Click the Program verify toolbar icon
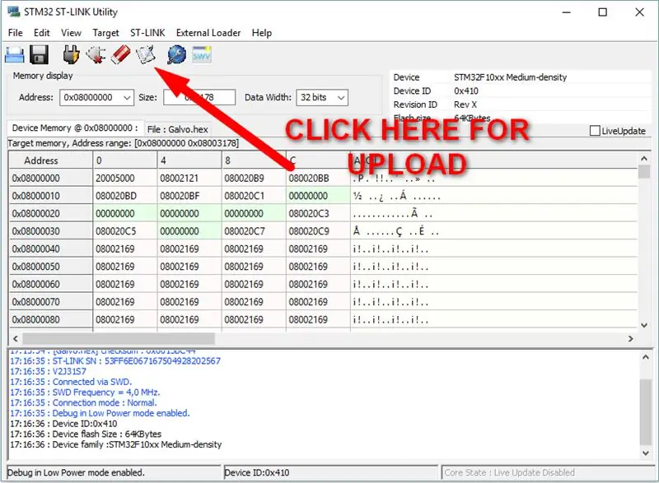Viewport: 659px width, 483px height. point(146,55)
